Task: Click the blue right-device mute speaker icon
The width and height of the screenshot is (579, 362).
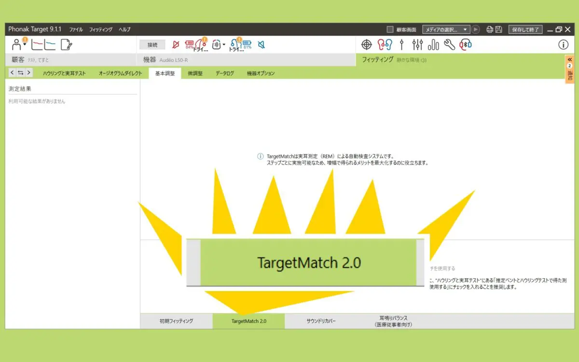Action: click(261, 45)
